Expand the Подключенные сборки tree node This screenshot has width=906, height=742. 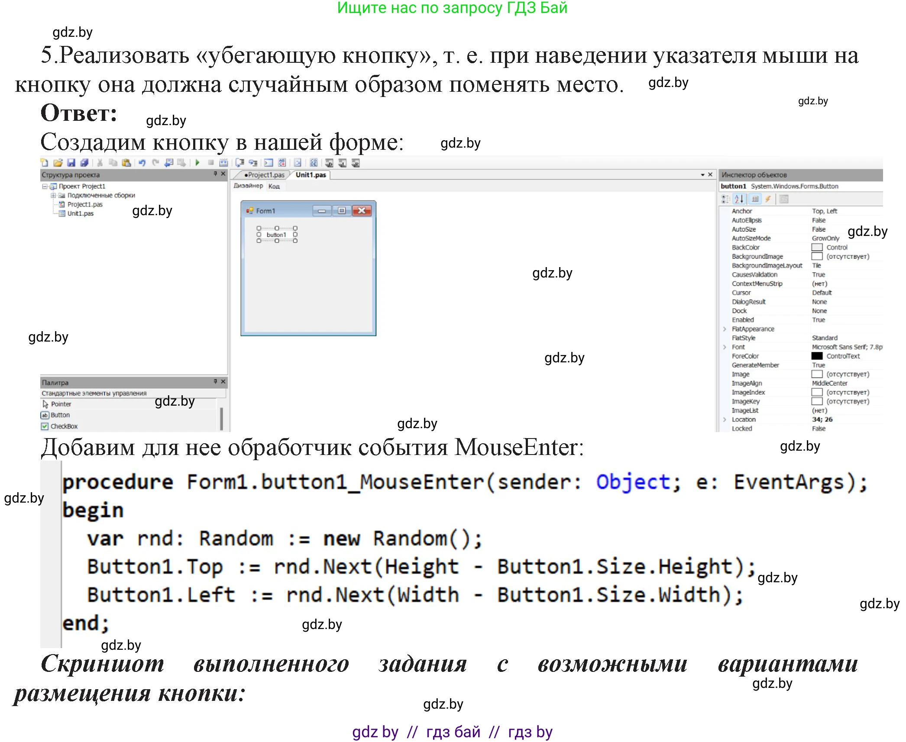tap(53, 195)
